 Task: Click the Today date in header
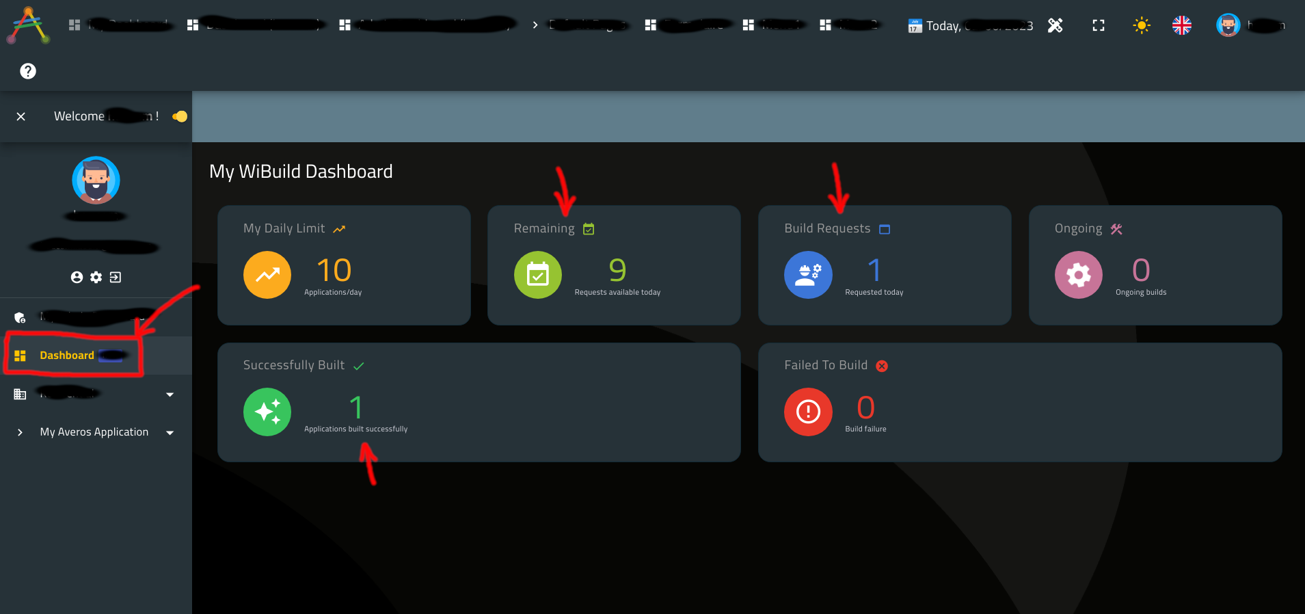pos(971,26)
